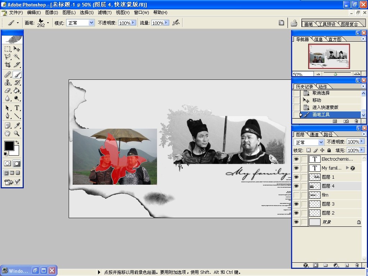
Task: Select the Hand tool
Action: (8, 133)
